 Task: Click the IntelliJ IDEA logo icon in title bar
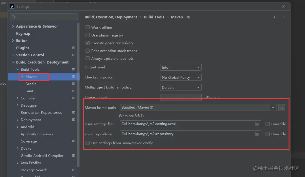point(12,6)
